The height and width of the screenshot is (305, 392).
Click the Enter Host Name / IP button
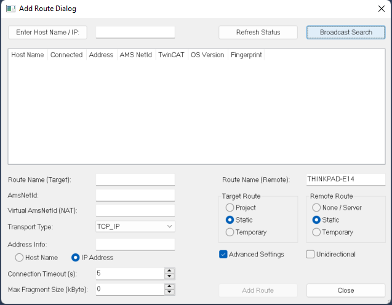(48, 32)
